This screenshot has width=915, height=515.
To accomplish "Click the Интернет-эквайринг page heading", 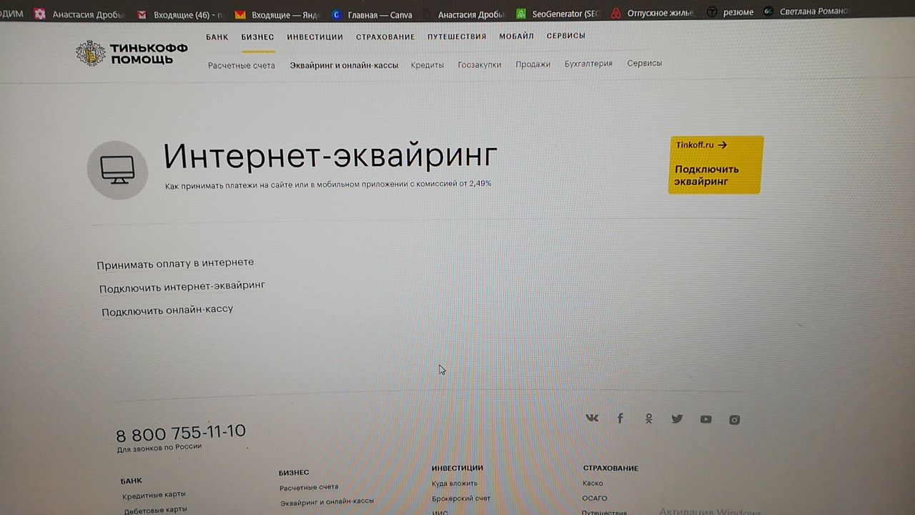I will click(x=330, y=155).
